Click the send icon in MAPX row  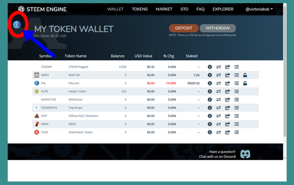point(228,75)
